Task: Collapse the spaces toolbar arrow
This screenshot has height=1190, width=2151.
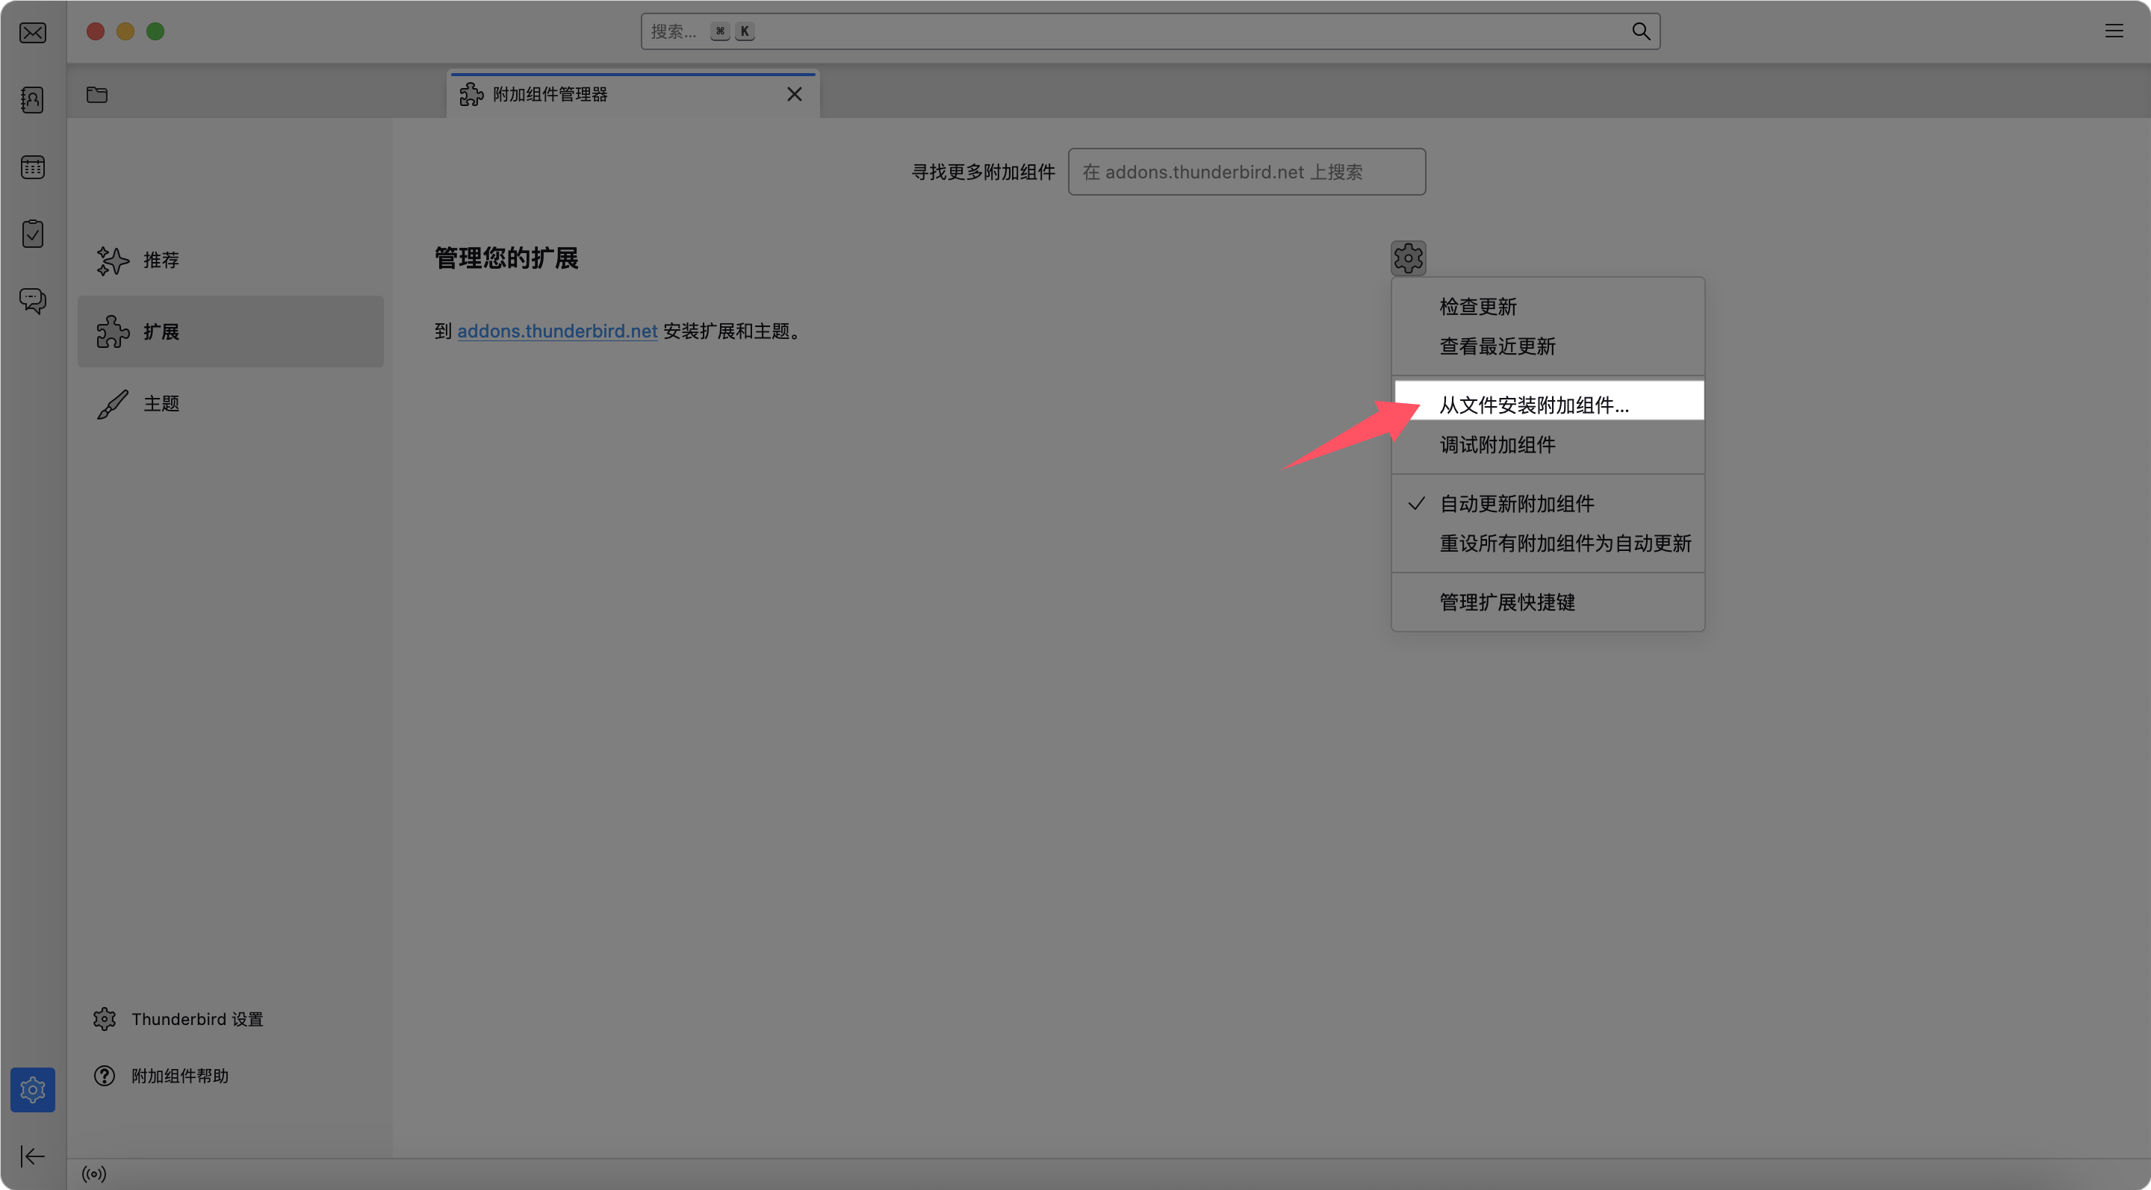Action: point(33,1156)
